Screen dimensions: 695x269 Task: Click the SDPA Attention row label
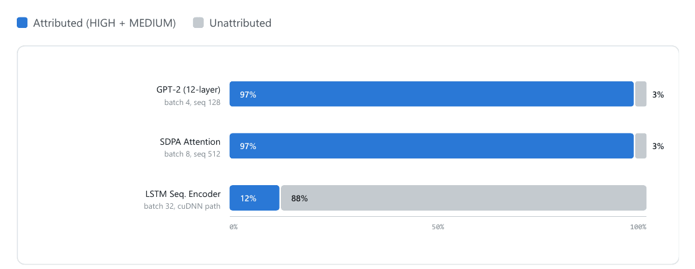190,142
